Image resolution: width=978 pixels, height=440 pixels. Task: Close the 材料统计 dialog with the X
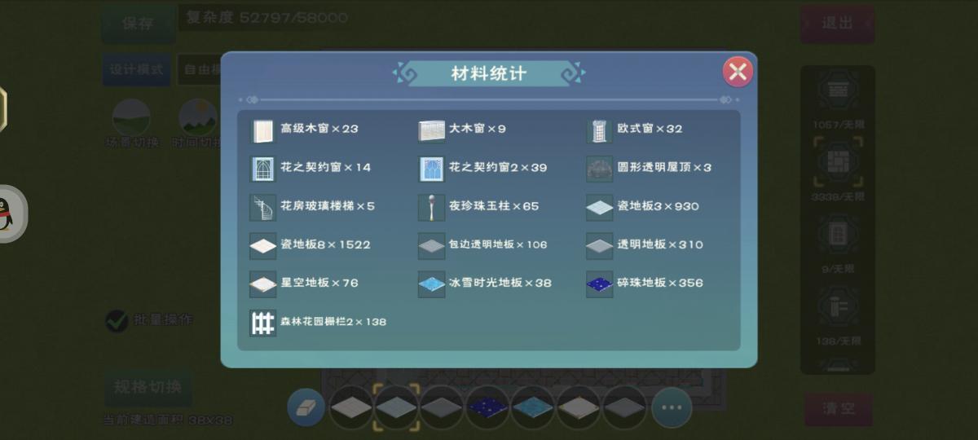pyautogui.click(x=738, y=73)
